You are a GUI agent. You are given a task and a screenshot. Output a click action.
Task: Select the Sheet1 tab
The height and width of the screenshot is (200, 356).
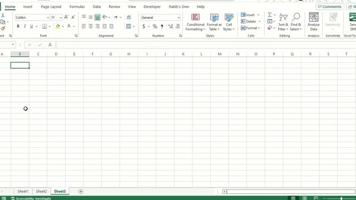pos(23,191)
